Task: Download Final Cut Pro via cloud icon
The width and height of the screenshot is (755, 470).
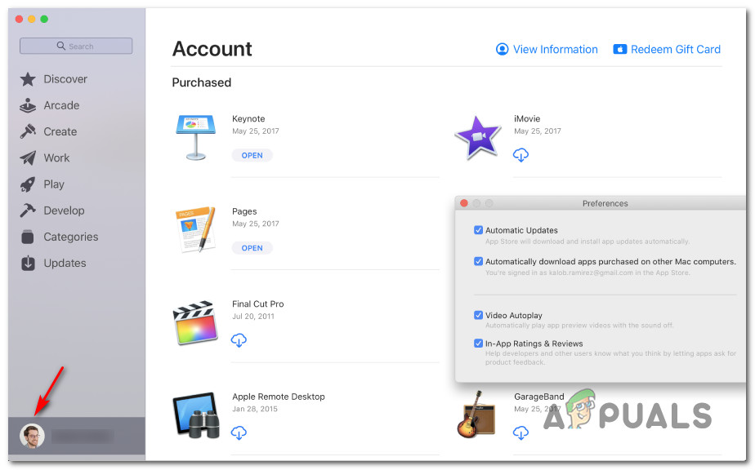Action: click(239, 340)
